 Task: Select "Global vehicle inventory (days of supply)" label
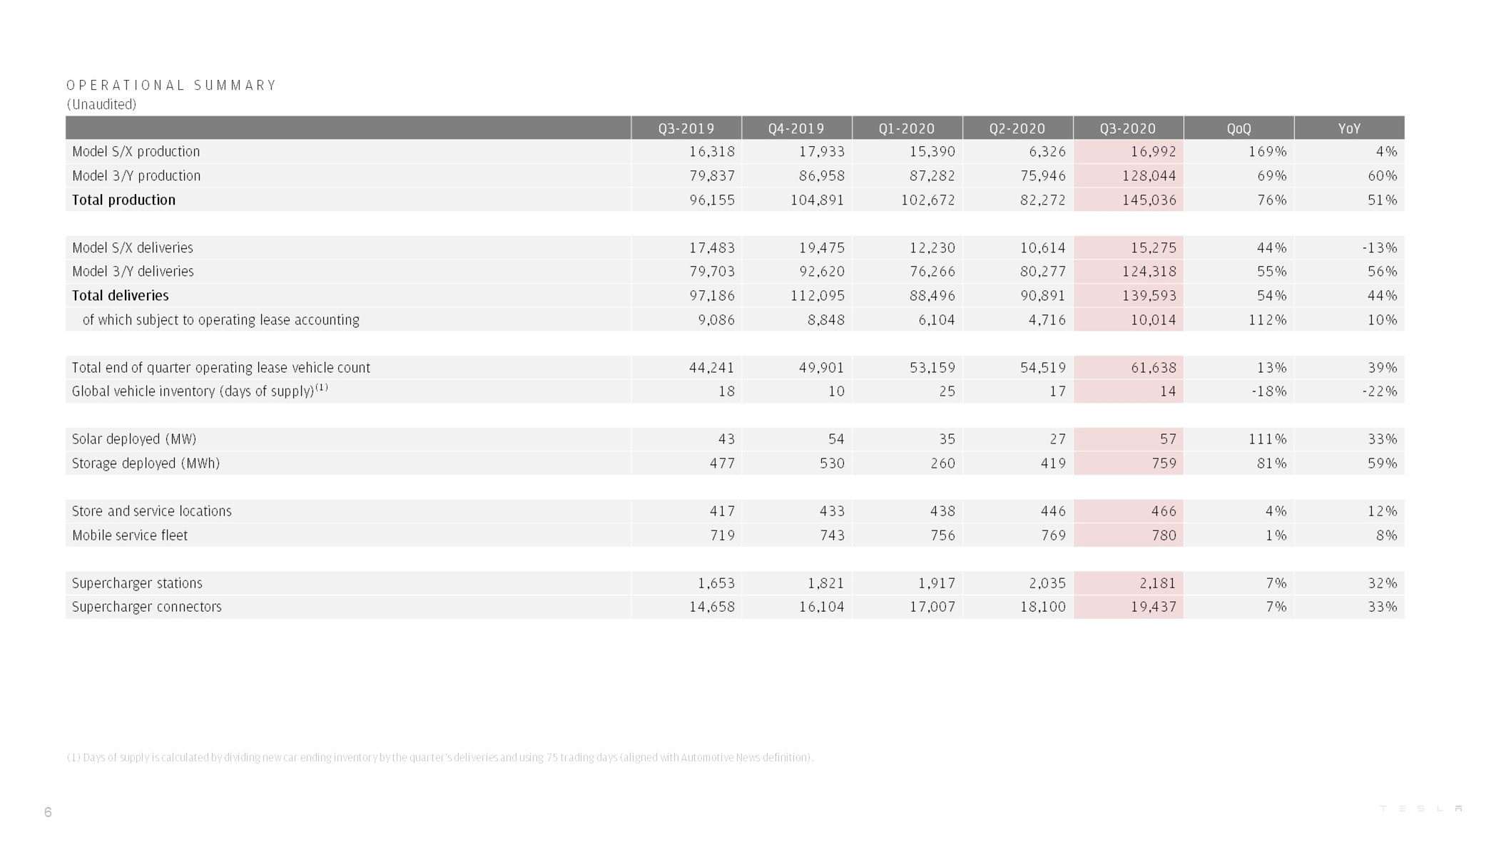tap(200, 391)
